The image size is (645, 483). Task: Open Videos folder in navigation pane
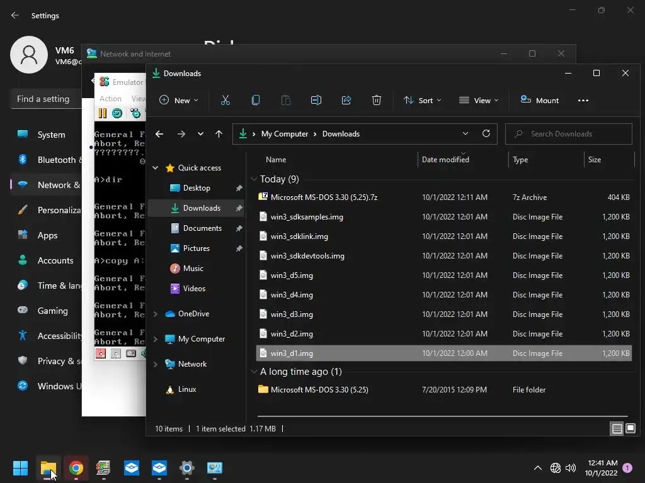tap(194, 288)
